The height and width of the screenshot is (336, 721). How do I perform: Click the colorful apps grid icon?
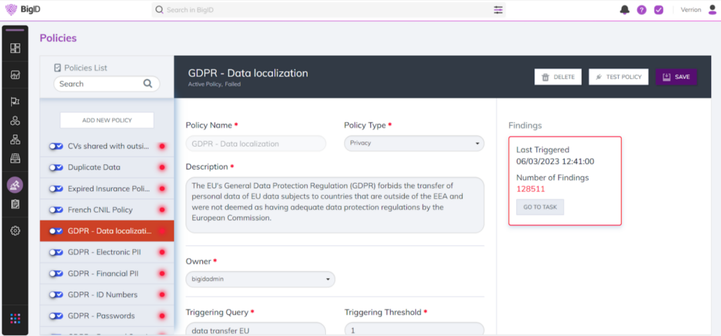15,318
